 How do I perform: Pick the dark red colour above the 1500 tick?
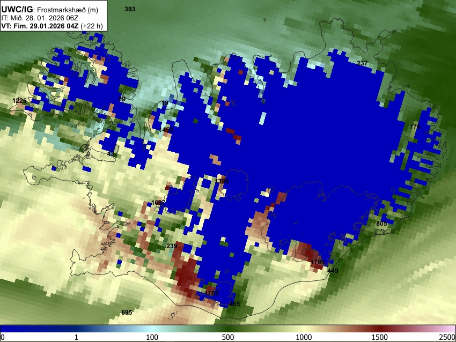(379, 329)
